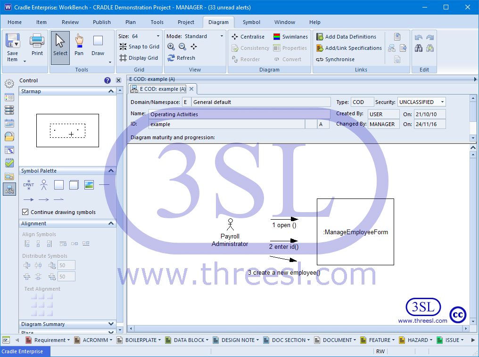Refresh the diagram view

(181, 58)
